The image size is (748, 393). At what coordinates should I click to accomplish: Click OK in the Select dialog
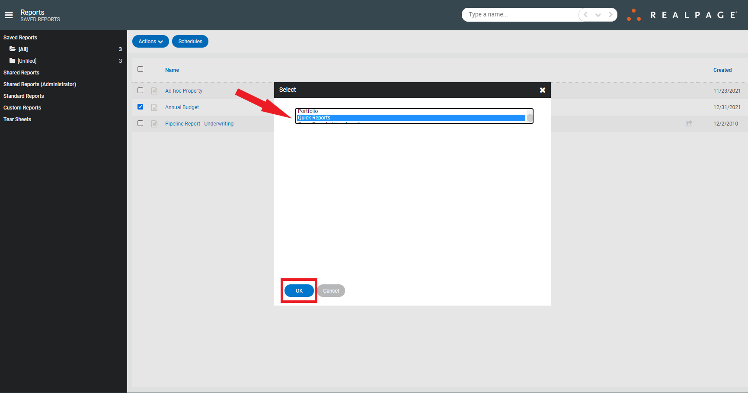299,291
